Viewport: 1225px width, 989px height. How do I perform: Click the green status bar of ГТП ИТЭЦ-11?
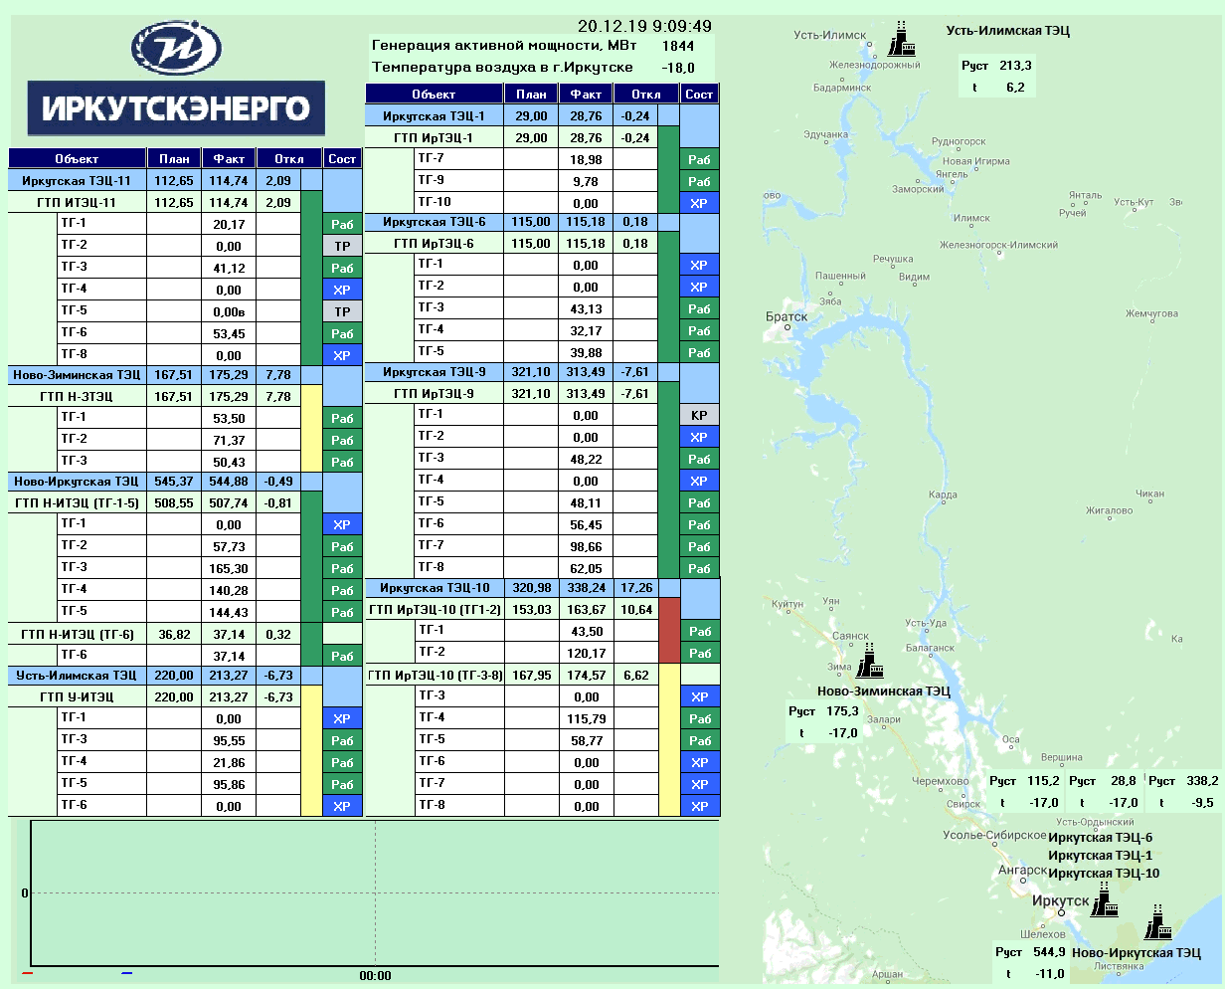[x=310, y=279]
